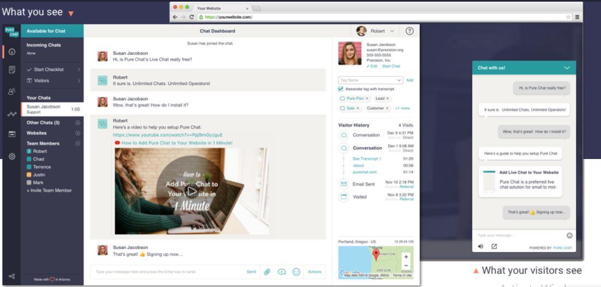Click Invite Team Member
The width and height of the screenshot is (601, 287).
[x=49, y=191]
